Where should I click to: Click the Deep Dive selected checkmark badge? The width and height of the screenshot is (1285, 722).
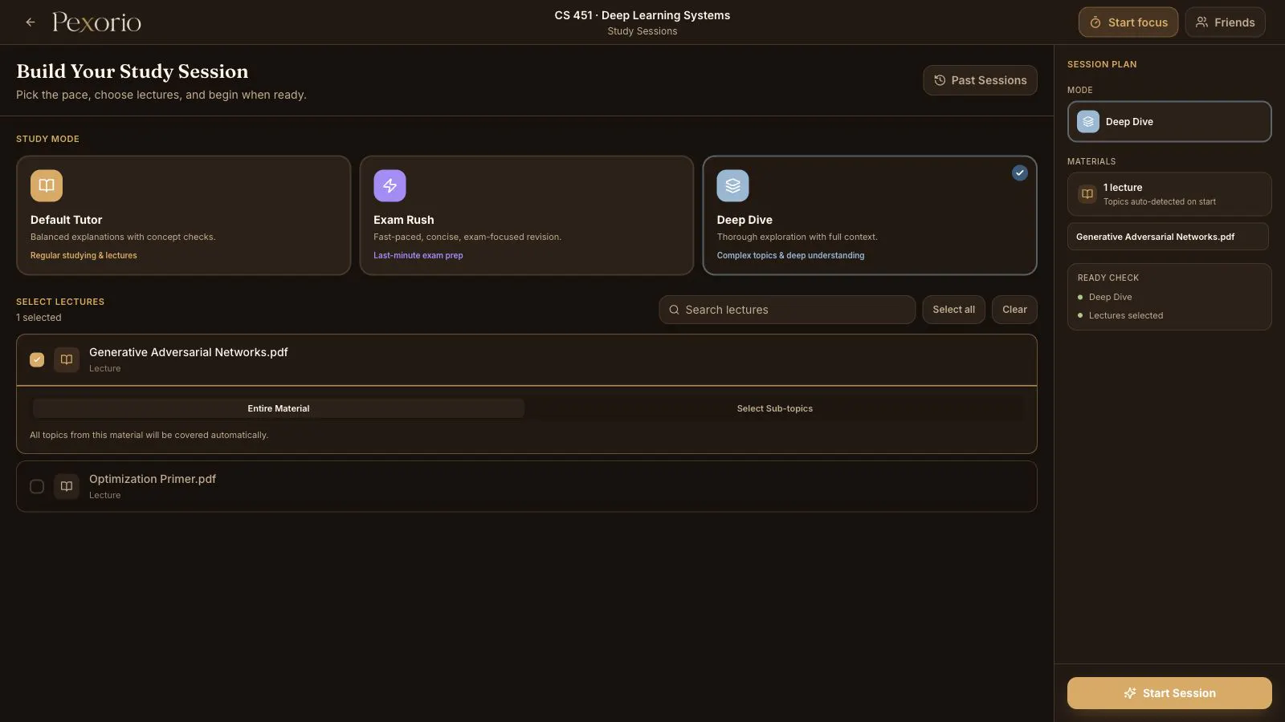tap(1019, 172)
